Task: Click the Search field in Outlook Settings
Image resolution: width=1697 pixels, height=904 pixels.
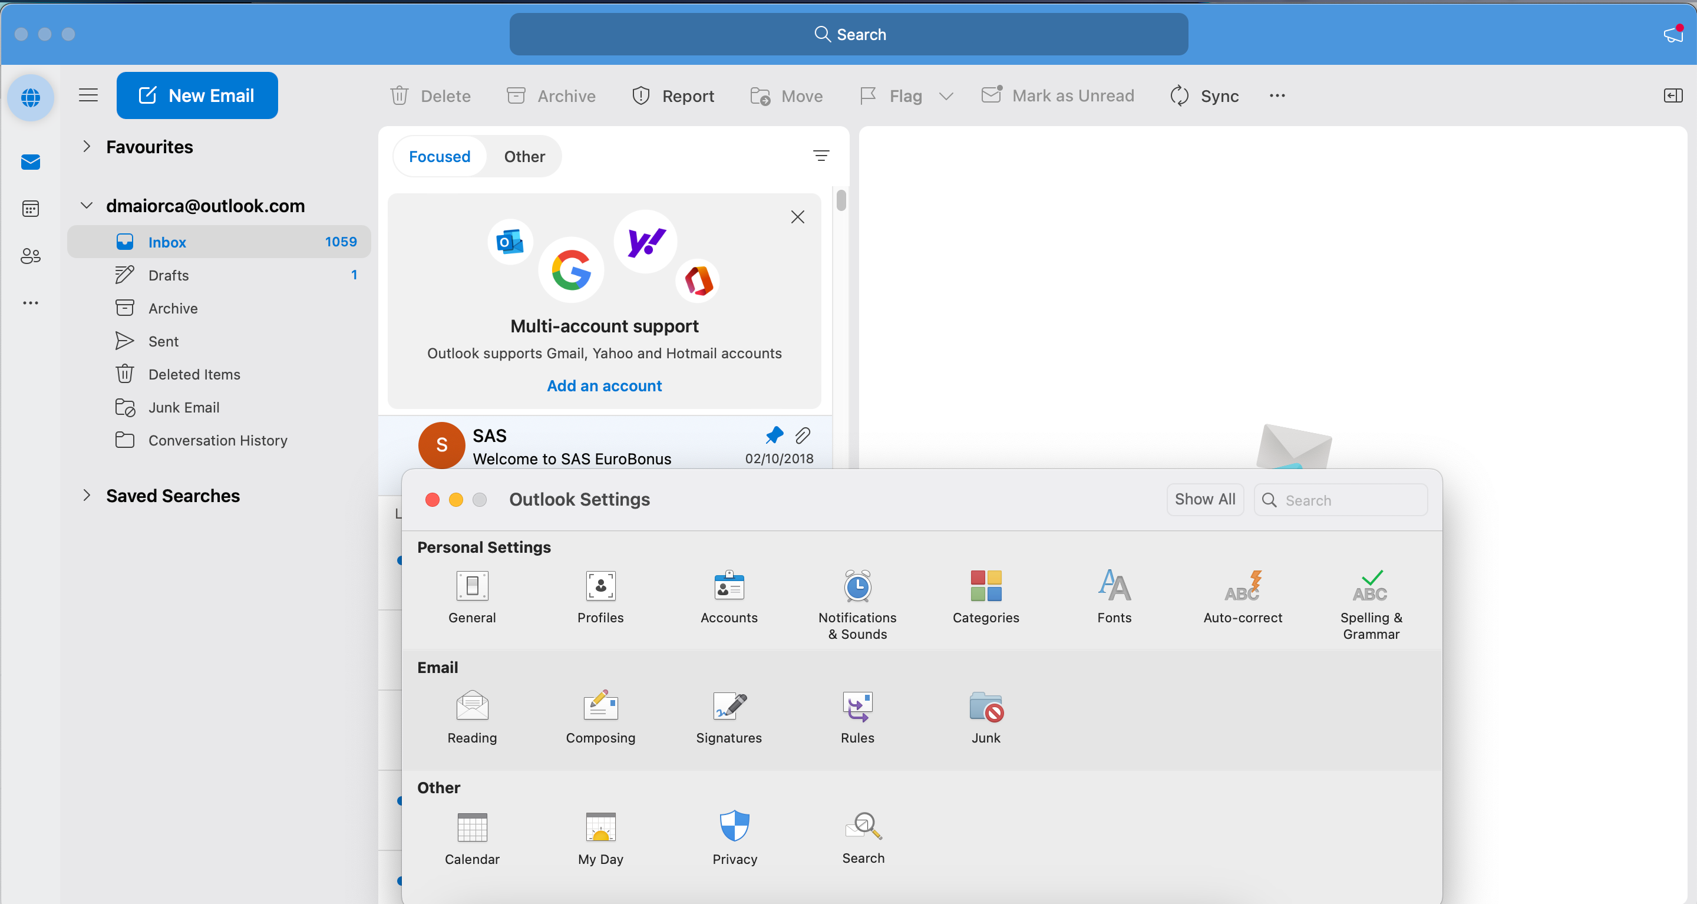Action: (1341, 500)
